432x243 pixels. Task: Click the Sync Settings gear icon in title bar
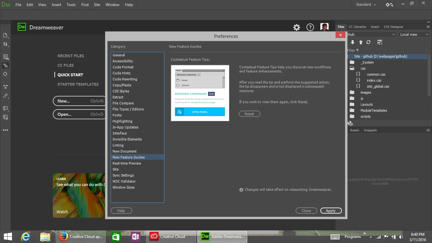[389, 5]
